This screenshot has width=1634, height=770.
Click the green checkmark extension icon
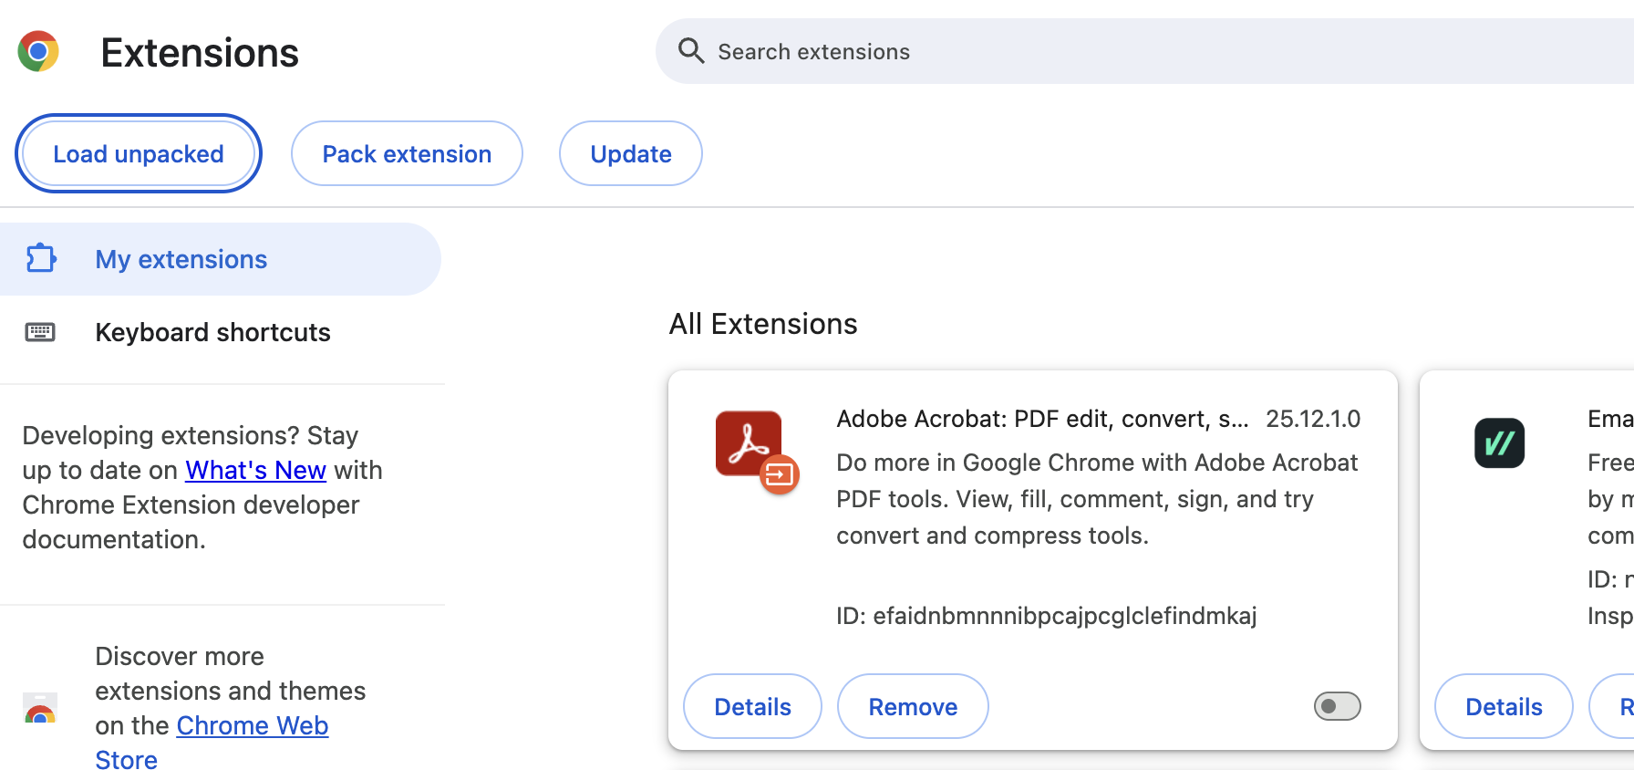pos(1499,443)
